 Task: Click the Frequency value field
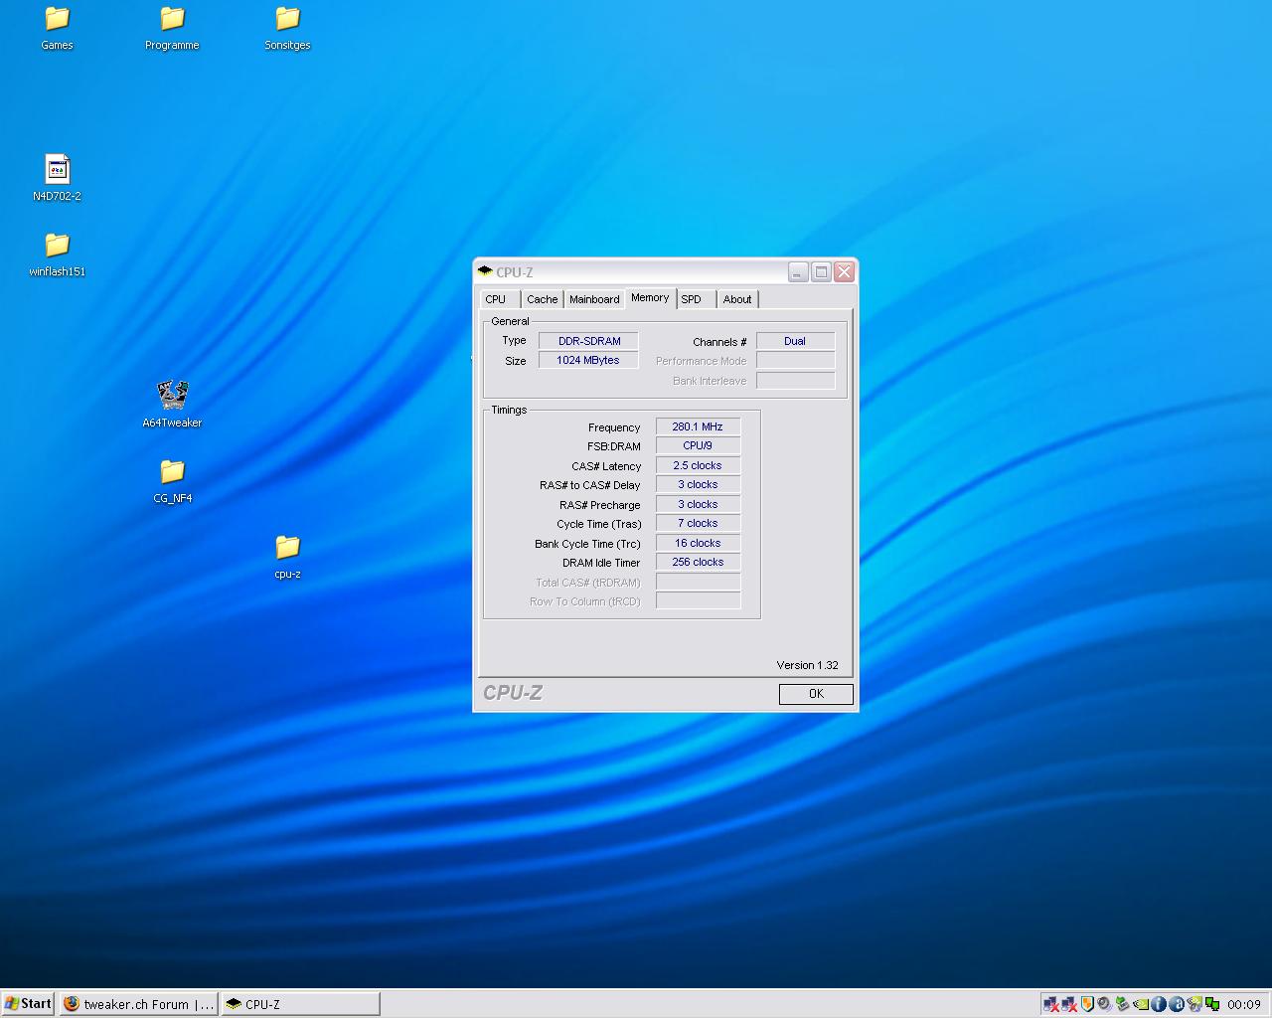pyautogui.click(x=698, y=427)
